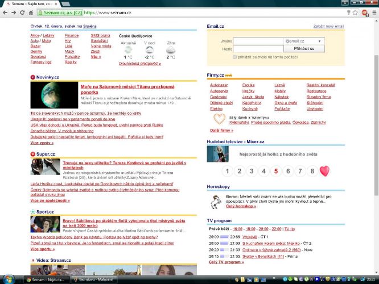This screenshot has width=379, height=284.
Task: Open the TV tip link
Action: [290, 229]
